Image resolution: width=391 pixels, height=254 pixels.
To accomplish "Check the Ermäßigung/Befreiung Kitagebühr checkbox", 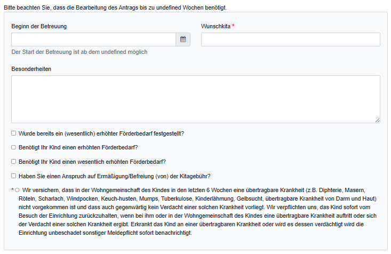I will pos(13,176).
